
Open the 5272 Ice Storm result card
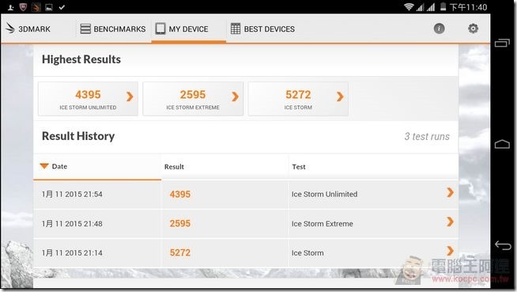coord(298,99)
